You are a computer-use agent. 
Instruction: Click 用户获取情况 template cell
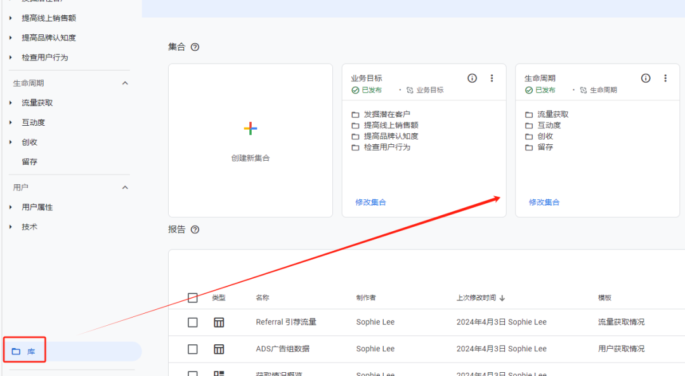621,349
